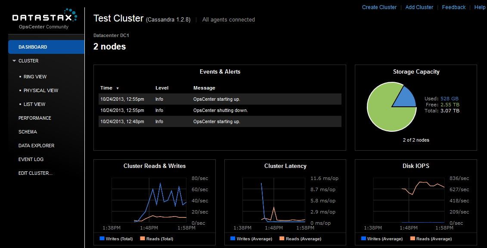487x248 pixels.
Task: Open the Feedback link
Action: [453, 7]
